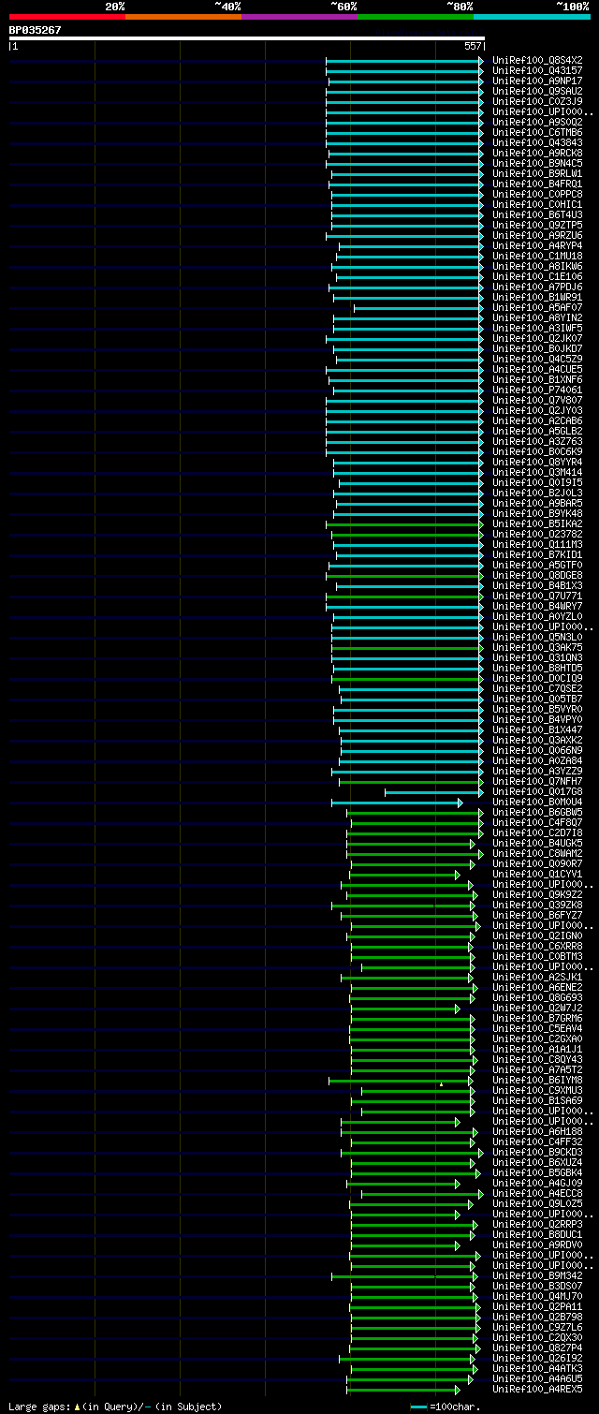This screenshot has width=599, height=1414.
Task: Select the UniRef100_C1MU18 label
Action: (537, 256)
